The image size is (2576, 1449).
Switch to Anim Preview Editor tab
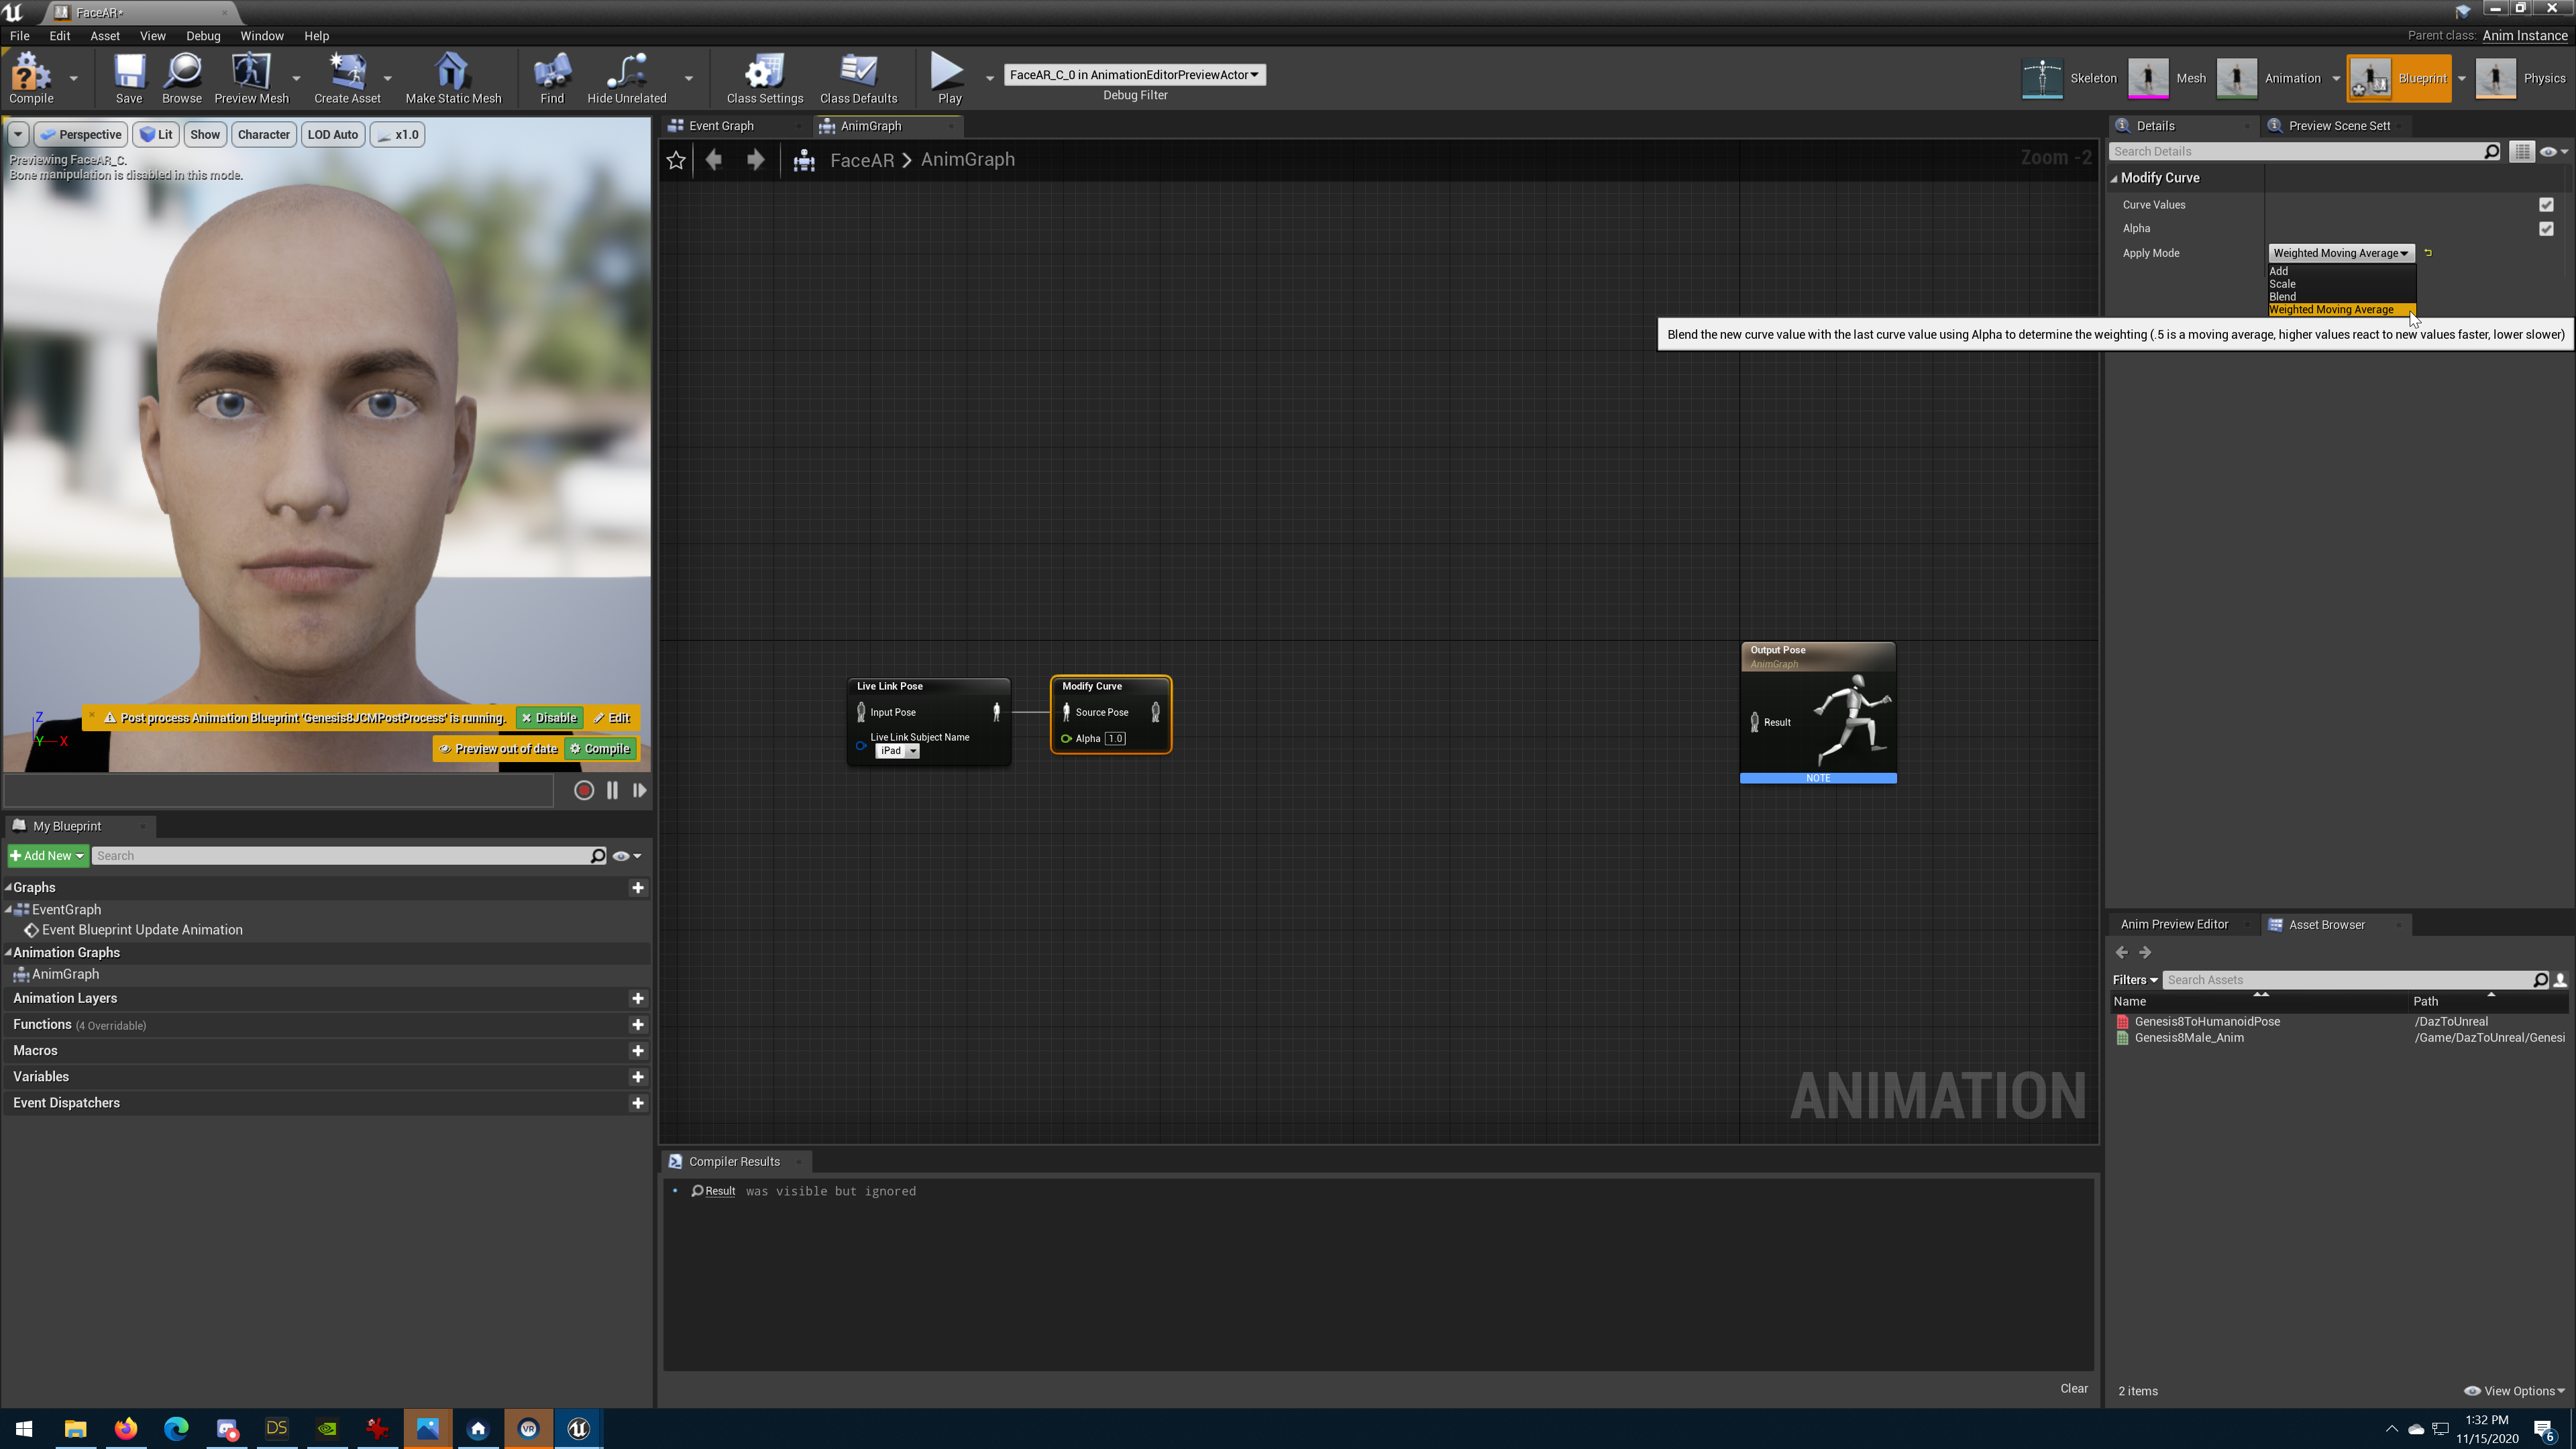tap(2174, 924)
